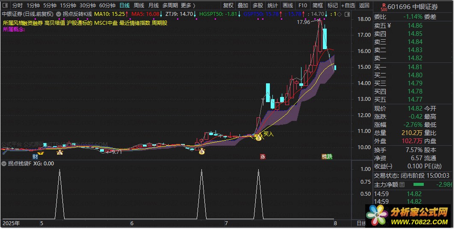Switch to the 分时 intraday view
The height and width of the screenshot is (229, 455).
click(18, 6)
